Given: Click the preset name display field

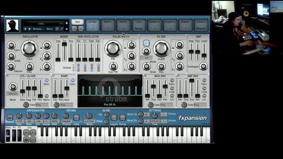Looking at the screenshot, I should tap(42, 24).
